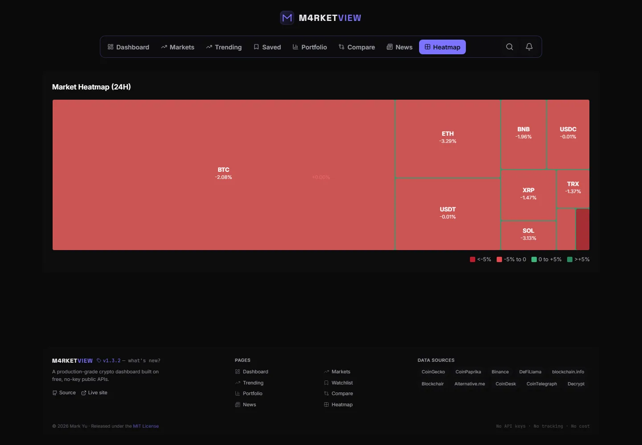This screenshot has height=445, width=642.
Task: Click footer Portfolio page link
Action: pos(249,394)
